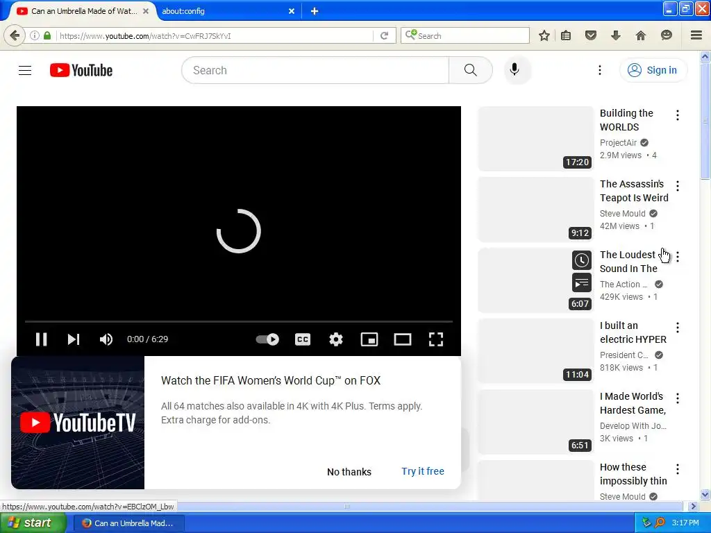Open the Building the WORLDS video title
The height and width of the screenshot is (533, 711).
[x=627, y=120]
